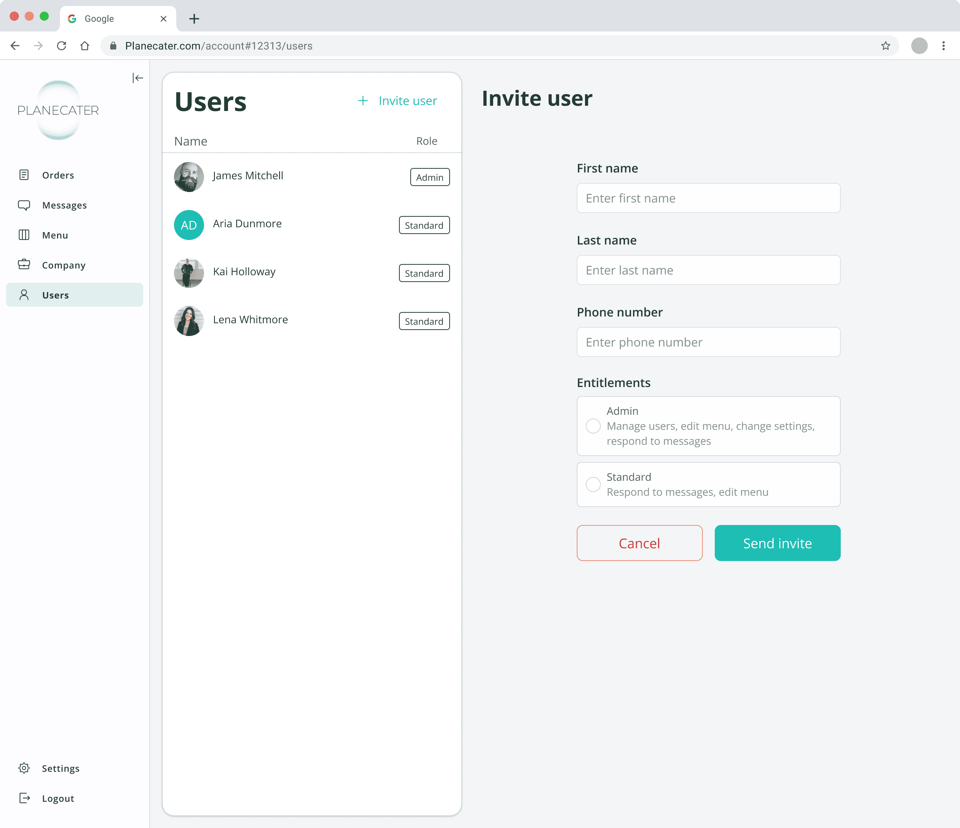Open a new browser tab

click(x=194, y=18)
